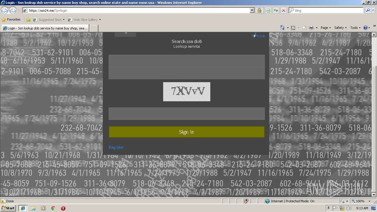Open the red Opera taskbar icon

[63, 208]
